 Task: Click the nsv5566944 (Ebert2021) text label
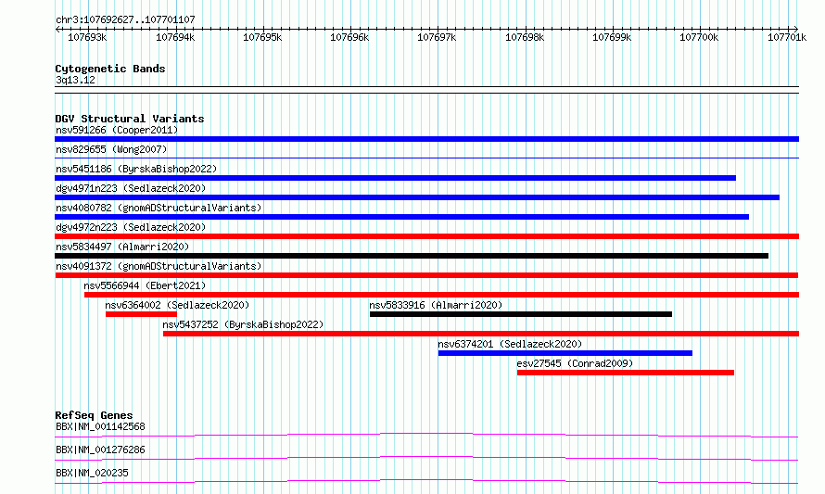point(145,285)
